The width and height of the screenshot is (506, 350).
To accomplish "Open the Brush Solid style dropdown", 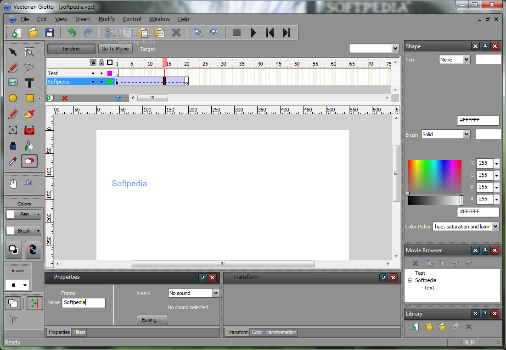I will point(467,134).
